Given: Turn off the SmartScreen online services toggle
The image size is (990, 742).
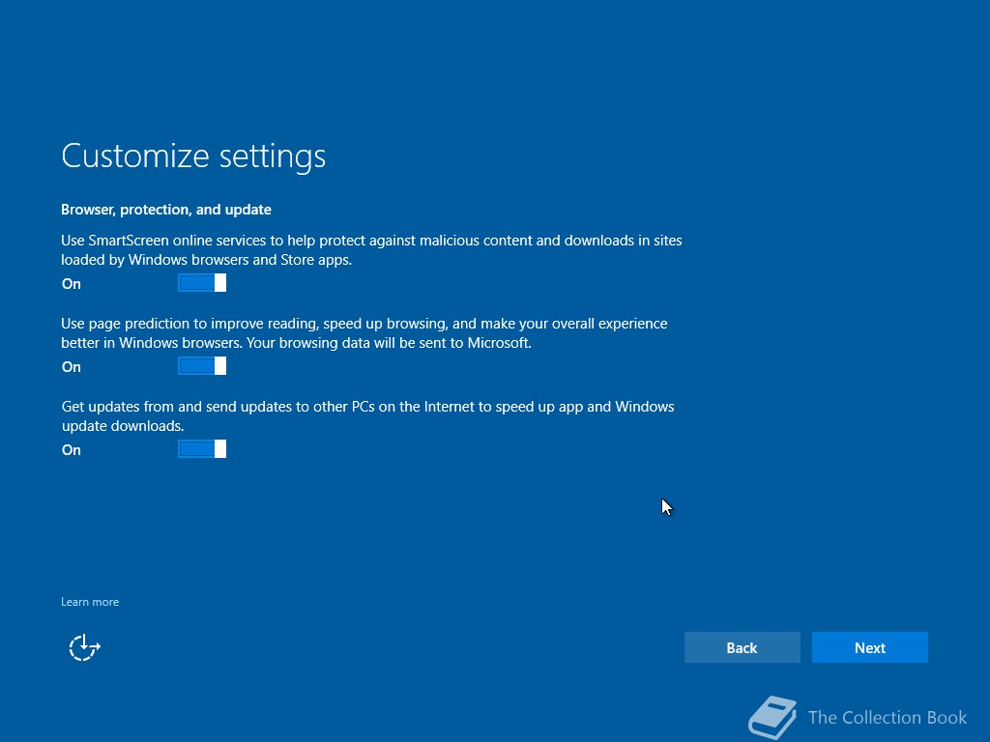Looking at the screenshot, I should pos(202,283).
